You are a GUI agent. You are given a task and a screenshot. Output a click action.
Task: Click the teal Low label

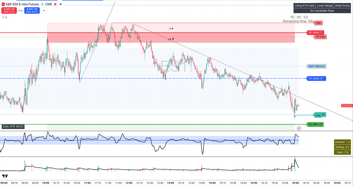click(318, 115)
